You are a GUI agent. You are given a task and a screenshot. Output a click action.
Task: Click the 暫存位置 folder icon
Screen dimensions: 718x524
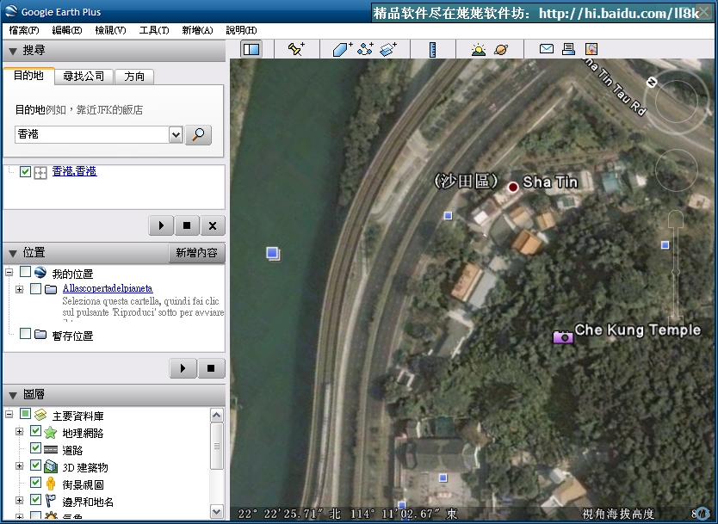(40, 335)
